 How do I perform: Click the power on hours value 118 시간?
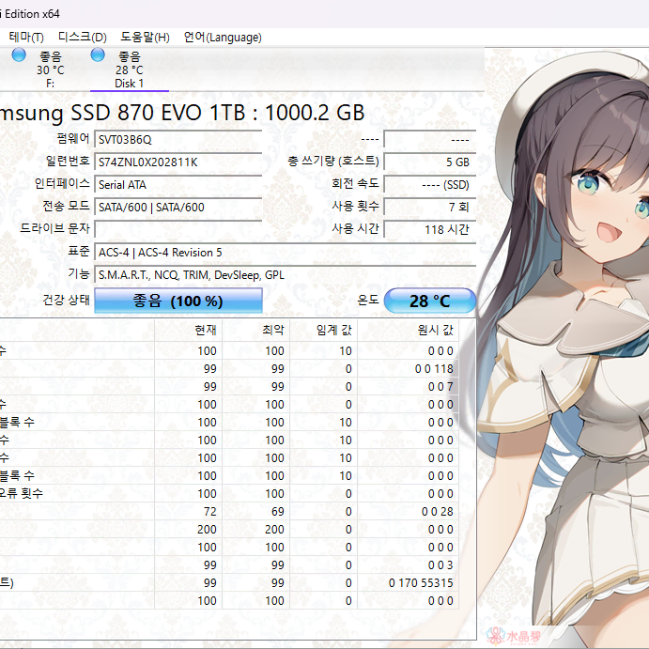point(429,229)
